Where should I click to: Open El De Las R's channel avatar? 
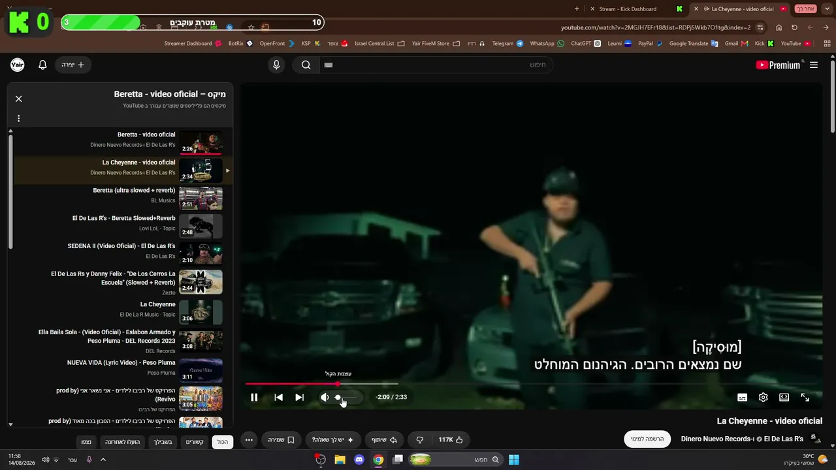(815, 439)
